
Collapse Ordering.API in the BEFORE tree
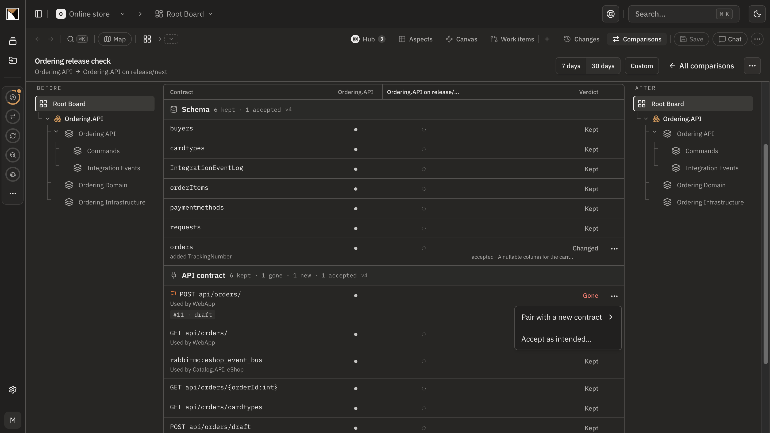pyautogui.click(x=48, y=119)
